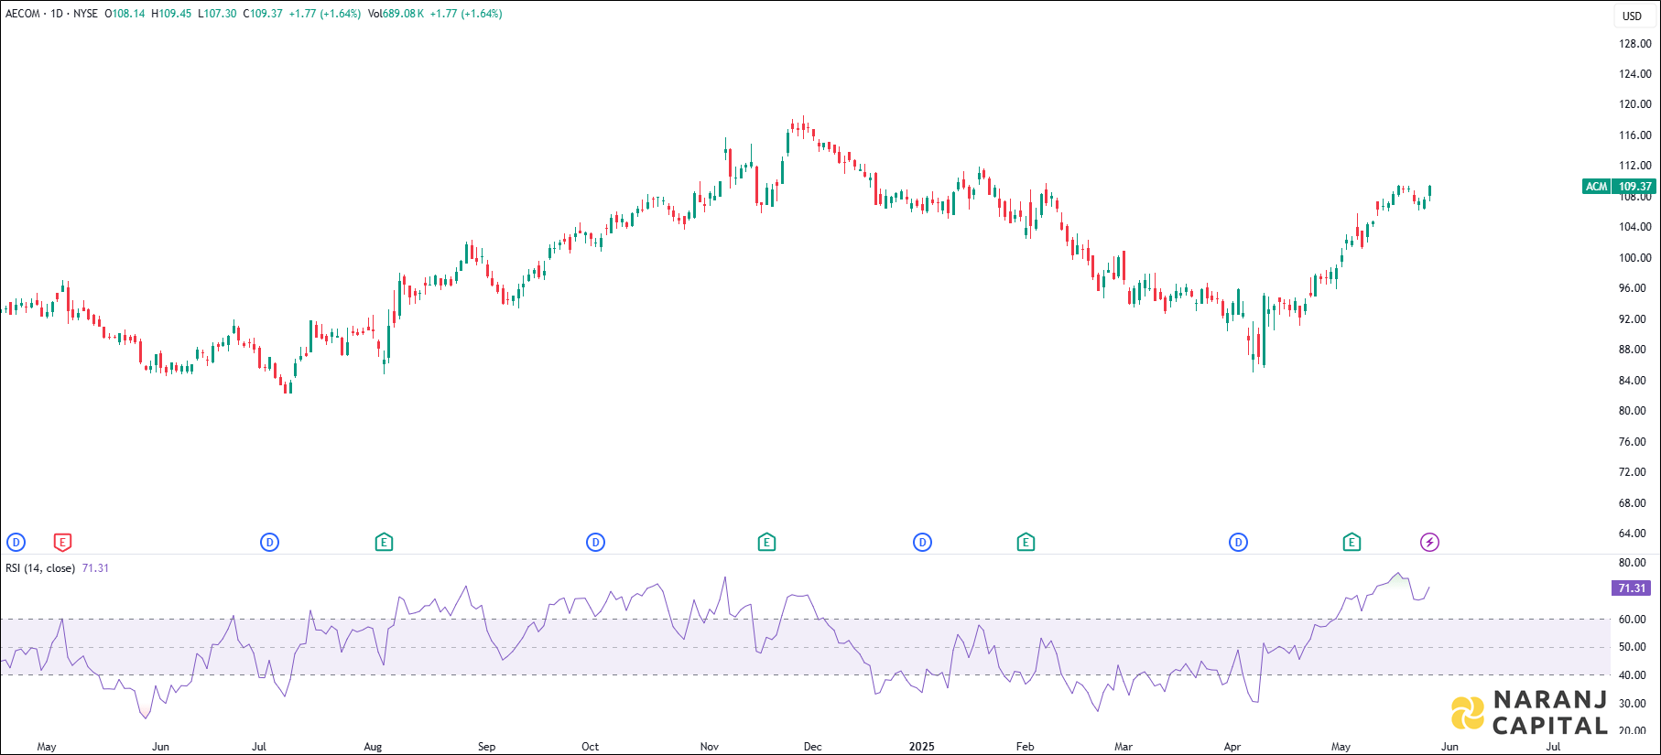
Task: Click the AECOM symbol title
Action: pos(23,14)
